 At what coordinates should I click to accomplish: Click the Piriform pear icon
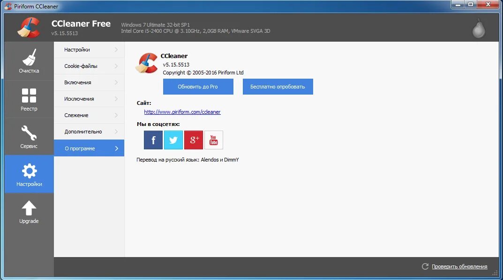click(x=479, y=28)
